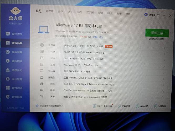Switch to the 电池 tab

119,13
